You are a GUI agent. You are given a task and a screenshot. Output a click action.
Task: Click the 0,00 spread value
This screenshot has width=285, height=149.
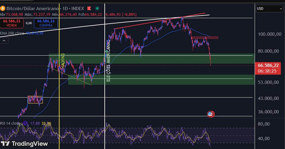pyautogui.click(x=29, y=23)
